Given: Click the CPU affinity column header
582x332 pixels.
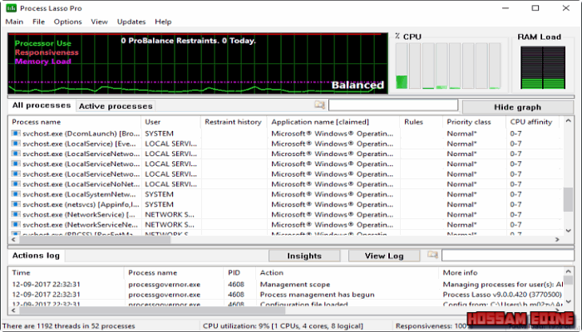Looking at the screenshot, I should click(x=535, y=122).
